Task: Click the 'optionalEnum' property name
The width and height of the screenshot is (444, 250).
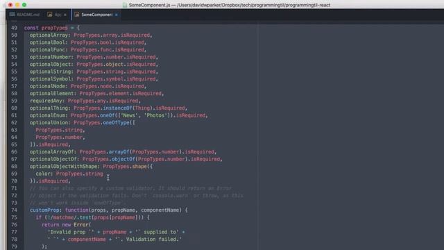Action: (48, 115)
